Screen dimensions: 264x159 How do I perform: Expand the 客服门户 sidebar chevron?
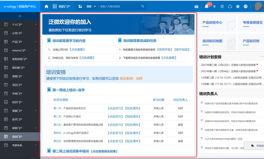[36, 111]
